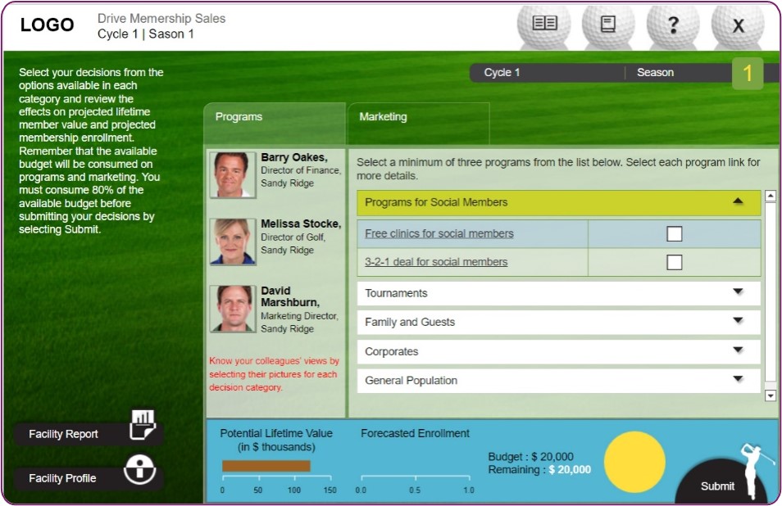The height and width of the screenshot is (506, 782).
Task: Click the Remaining $ 20,000 value
Action: click(570, 470)
